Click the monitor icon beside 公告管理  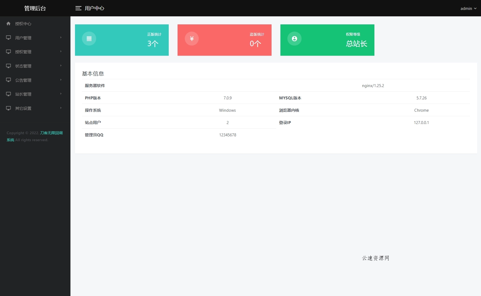coord(8,80)
